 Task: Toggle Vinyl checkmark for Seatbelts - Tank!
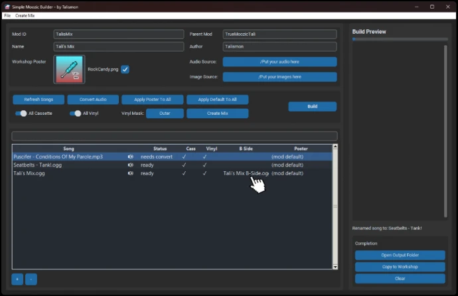click(x=204, y=165)
